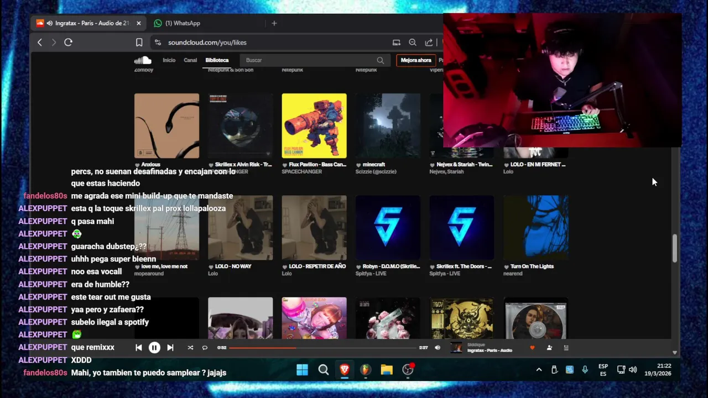Click the Mejora ahora button
Image resolution: width=708 pixels, height=398 pixels.
[x=416, y=60]
